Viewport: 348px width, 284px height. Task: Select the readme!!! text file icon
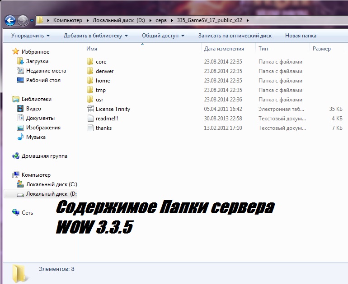pos(90,119)
